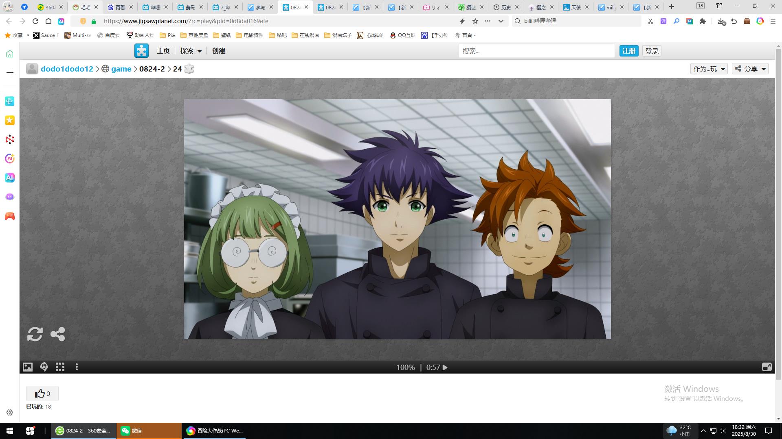Expand the 探索 dropdown menu
The image size is (782, 439).
pos(191,51)
